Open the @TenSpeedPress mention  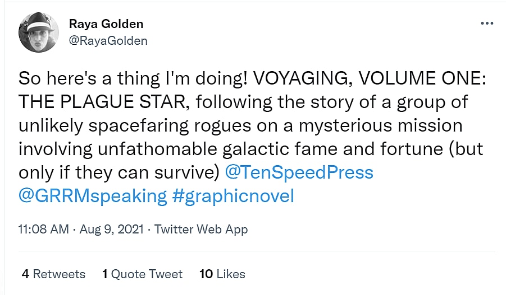[299, 172]
